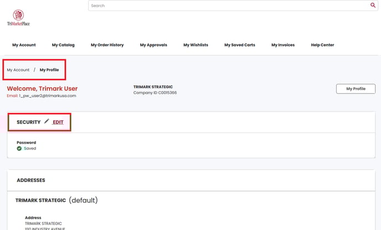The width and height of the screenshot is (381, 230).
Task: Click the Welcome, Trimark User heading
Action: 42,89
